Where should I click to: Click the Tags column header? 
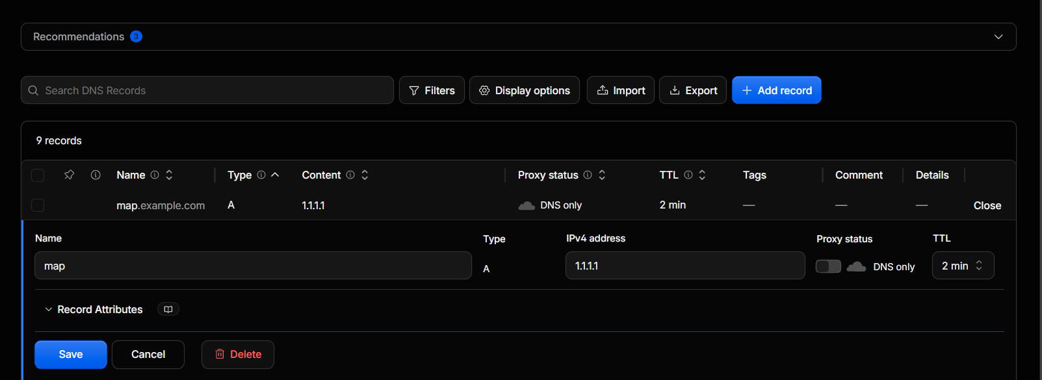coord(755,175)
